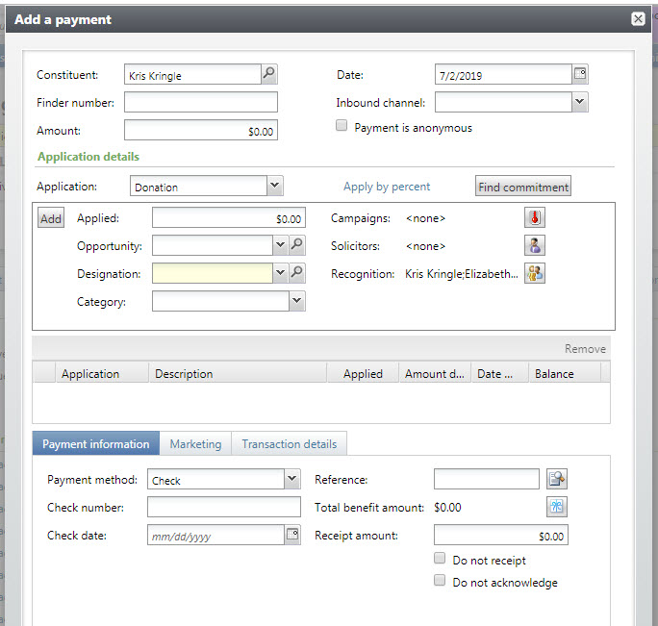This screenshot has width=658, height=626.
Task: Enable Payment is anonymous checkbox
Action: (342, 126)
